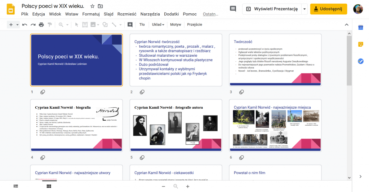The width and height of the screenshot is (369, 192).
Task: Open Google Keep side panel icon
Action: click(360, 45)
